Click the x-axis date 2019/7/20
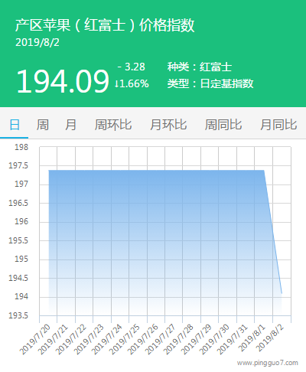Screen dimensions: 306x372 click(35, 339)
